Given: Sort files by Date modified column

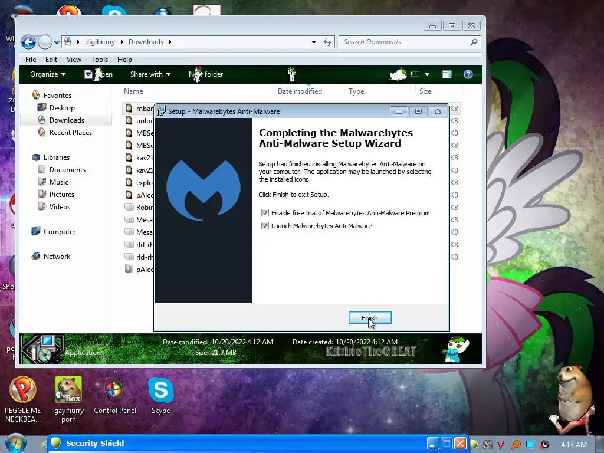Looking at the screenshot, I should (x=300, y=91).
